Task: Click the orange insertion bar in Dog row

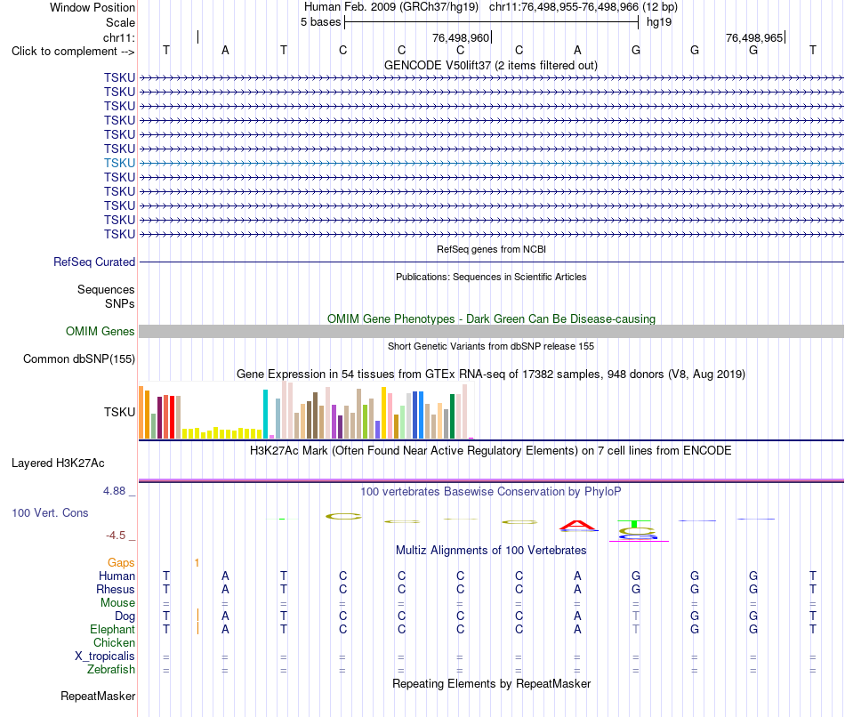Action: (197, 616)
